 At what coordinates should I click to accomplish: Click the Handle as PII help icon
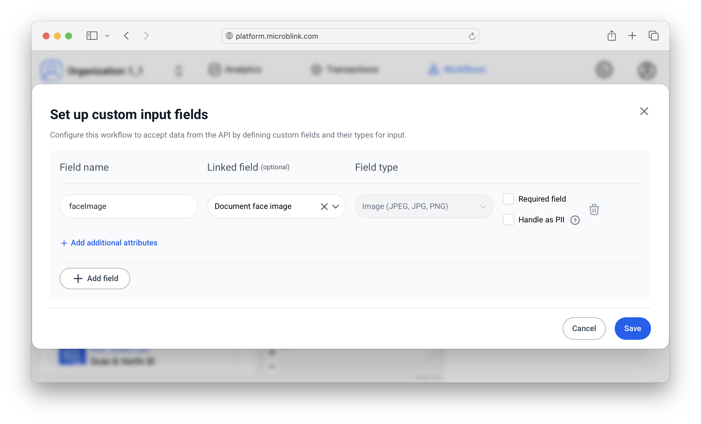575,220
